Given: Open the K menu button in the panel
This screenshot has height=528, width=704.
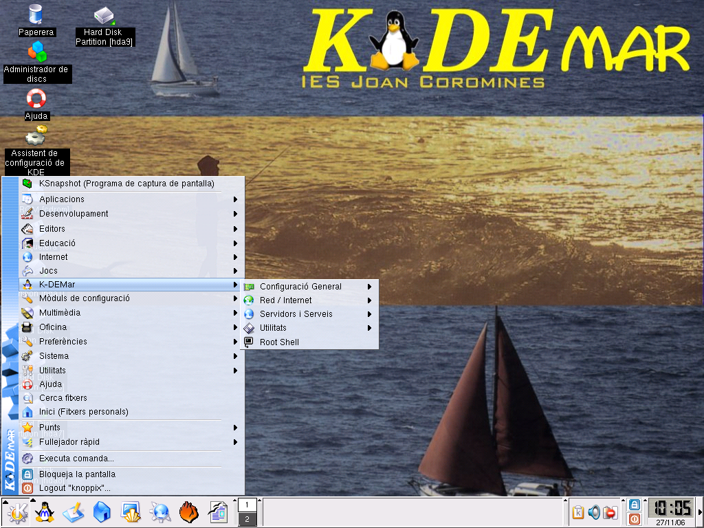Looking at the screenshot, I should (17, 512).
